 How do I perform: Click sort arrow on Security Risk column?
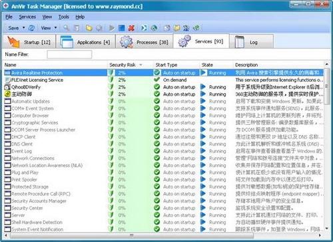(x=141, y=65)
